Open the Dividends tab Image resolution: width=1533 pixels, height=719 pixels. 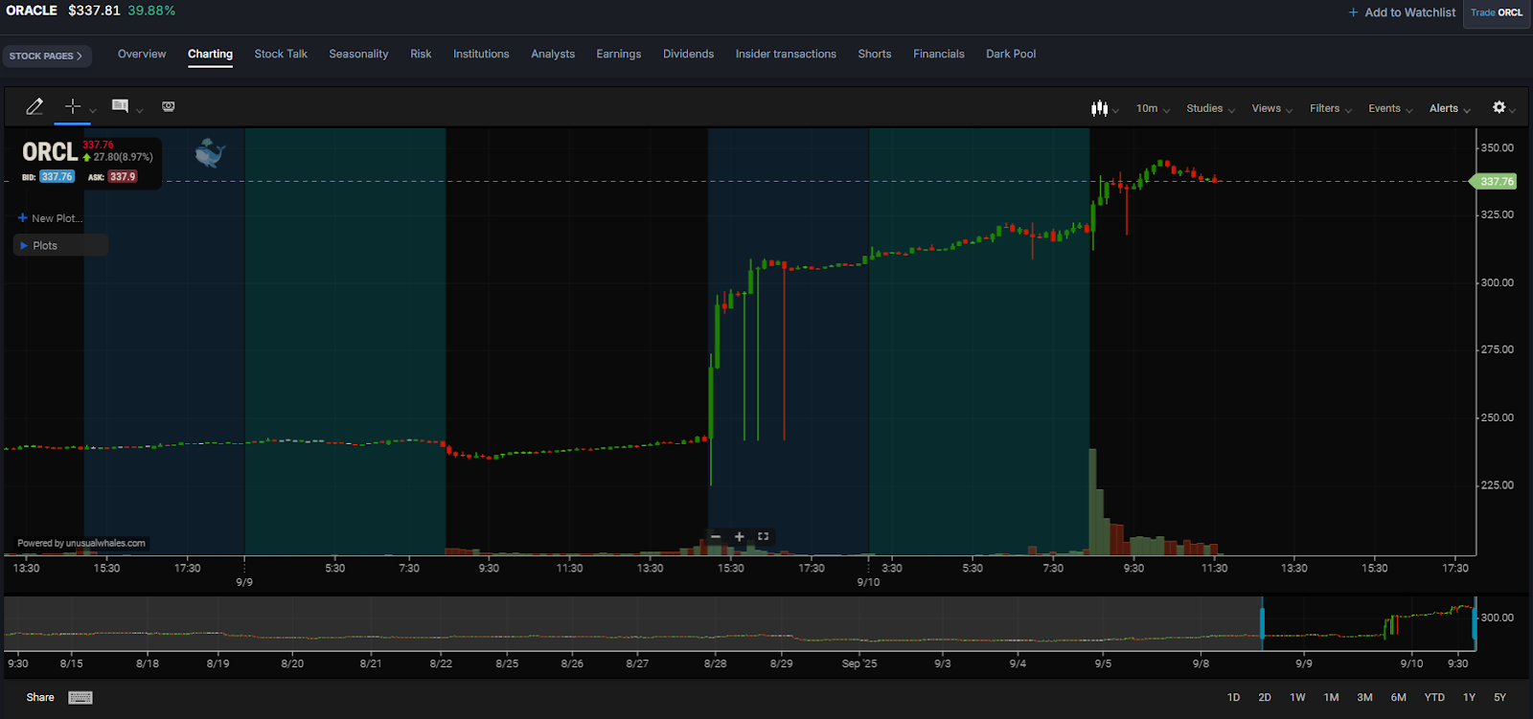coord(688,54)
